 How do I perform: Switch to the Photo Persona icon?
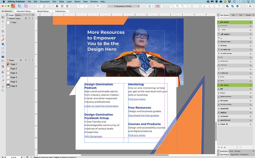click(x=26, y=6)
